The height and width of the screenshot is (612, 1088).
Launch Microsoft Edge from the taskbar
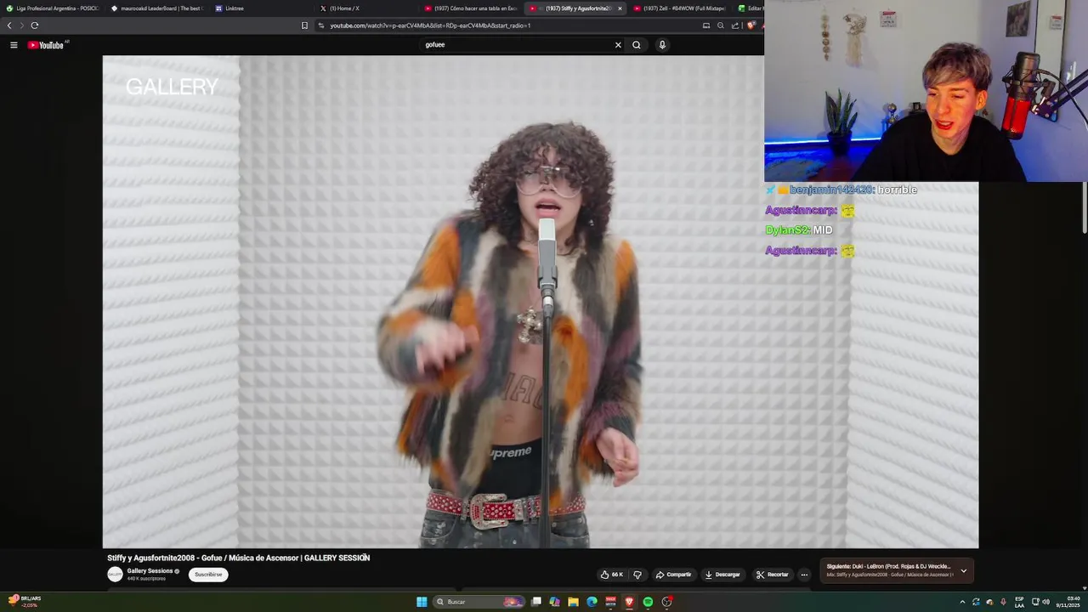(592, 602)
